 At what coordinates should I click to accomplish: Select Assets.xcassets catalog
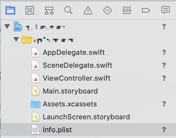tap(70, 104)
